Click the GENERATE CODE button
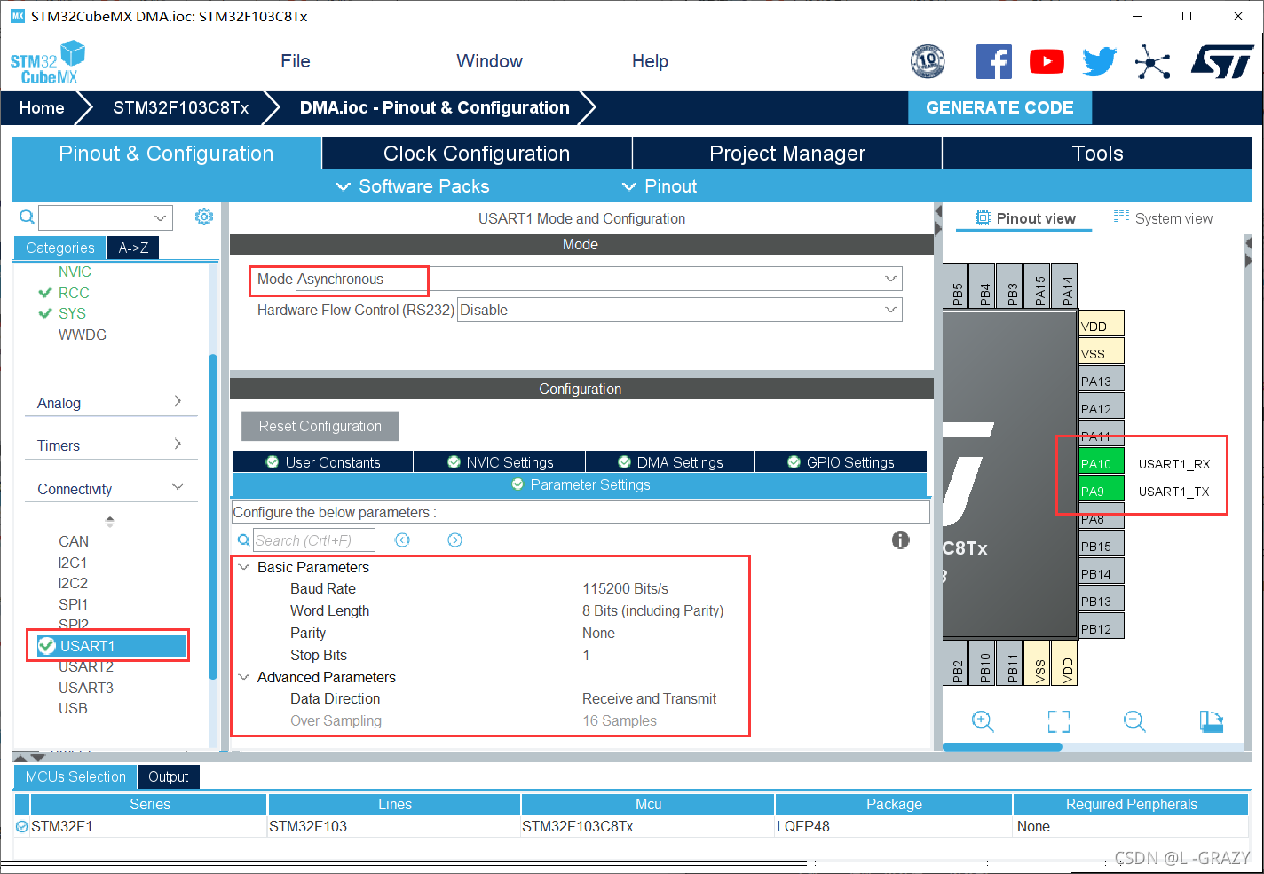The width and height of the screenshot is (1264, 874). [999, 107]
